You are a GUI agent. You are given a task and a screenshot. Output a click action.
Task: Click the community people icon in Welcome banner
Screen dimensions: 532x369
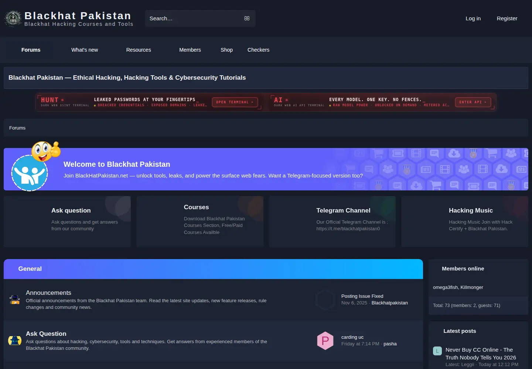[30, 173]
